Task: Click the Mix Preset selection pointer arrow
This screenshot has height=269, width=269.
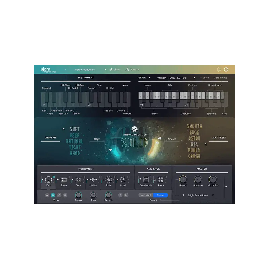Action: click(x=205, y=144)
